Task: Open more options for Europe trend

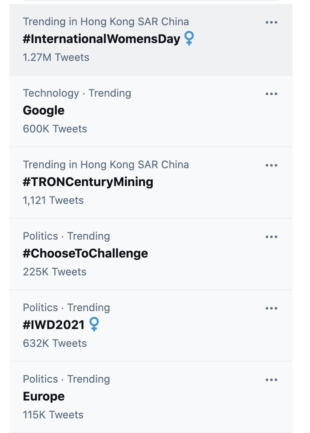Action: click(x=271, y=380)
